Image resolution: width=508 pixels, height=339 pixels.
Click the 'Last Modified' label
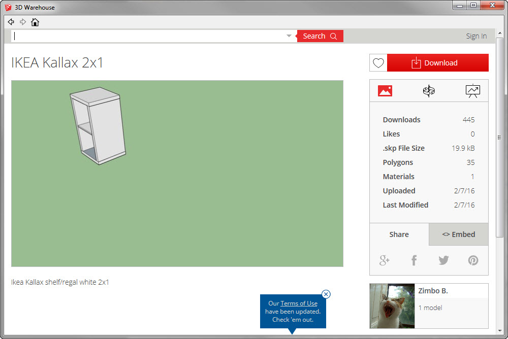tap(405, 205)
